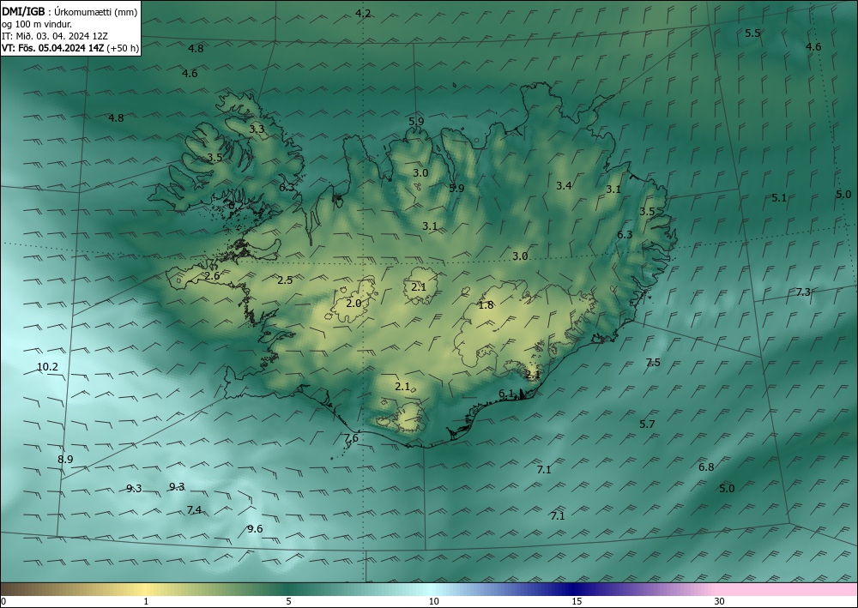Click the 5.5 precipitable water value
The image size is (858, 608).
pos(752,33)
